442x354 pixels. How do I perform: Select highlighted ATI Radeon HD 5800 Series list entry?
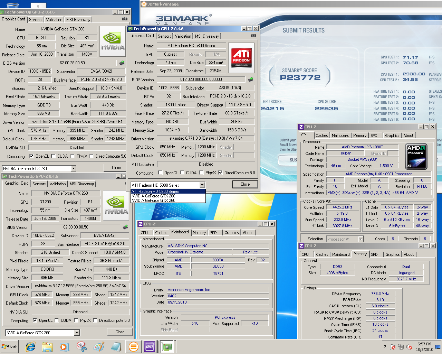click(168, 191)
